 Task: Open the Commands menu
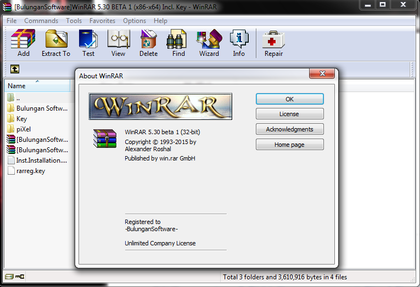41,21
